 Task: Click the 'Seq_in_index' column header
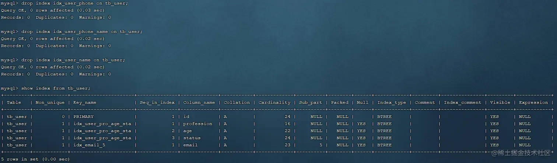157,103
